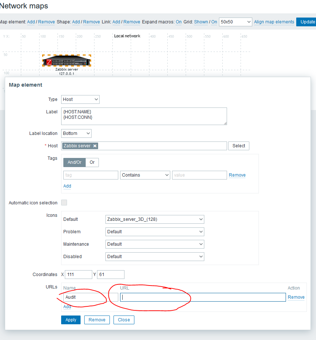
Task: Click Align map elements
Action: coord(274,22)
